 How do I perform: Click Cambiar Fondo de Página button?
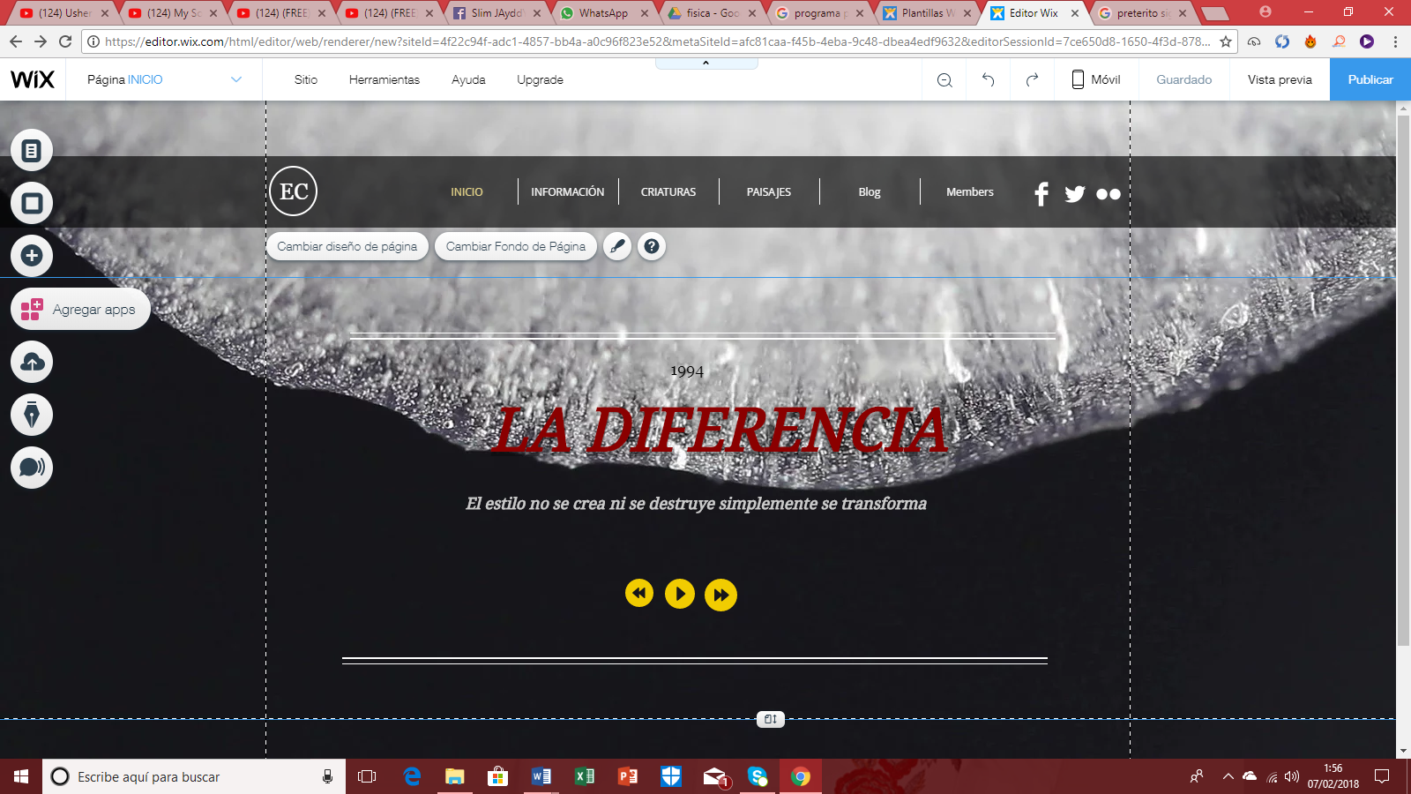coord(516,247)
